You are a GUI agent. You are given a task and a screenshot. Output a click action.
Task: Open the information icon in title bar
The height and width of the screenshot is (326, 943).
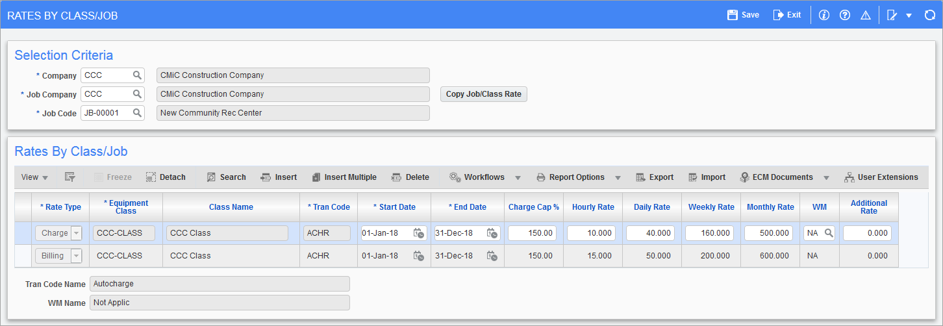pyautogui.click(x=824, y=15)
